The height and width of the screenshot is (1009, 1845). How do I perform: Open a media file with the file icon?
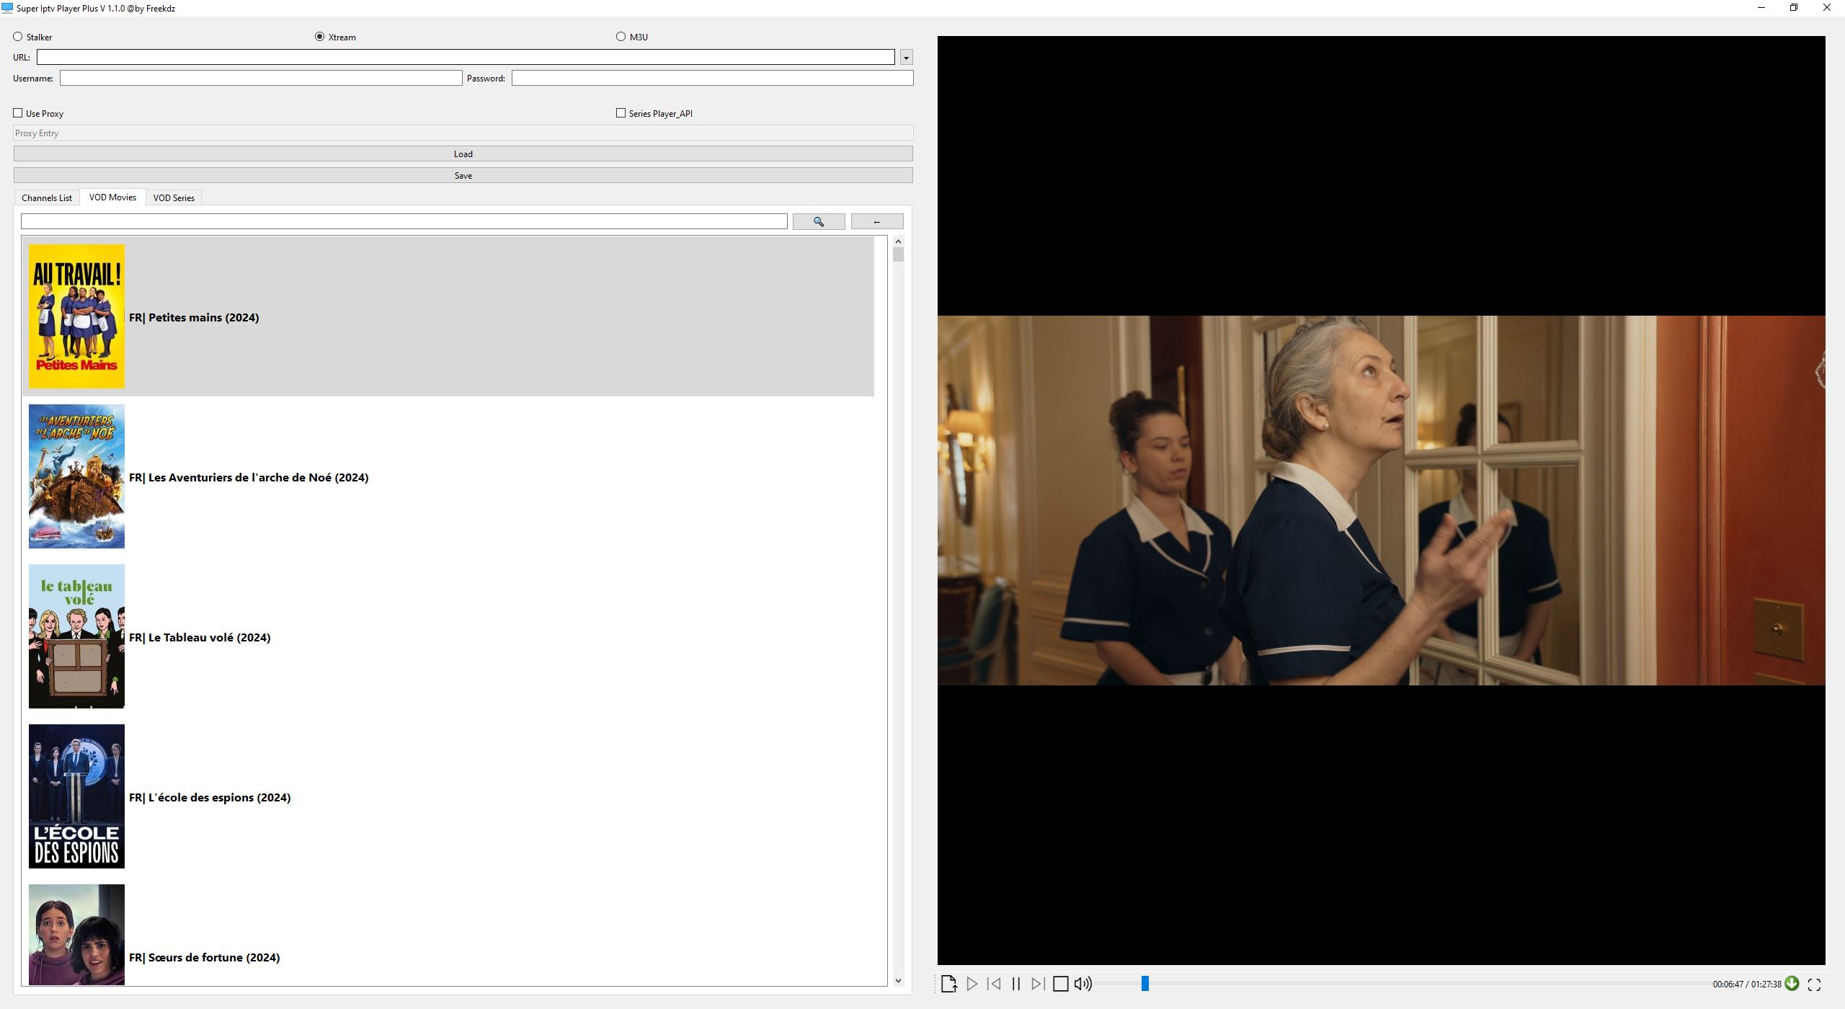(x=948, y=984)
